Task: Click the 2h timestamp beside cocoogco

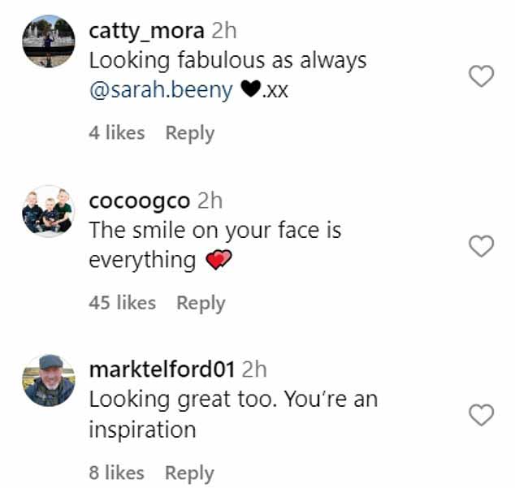Action: pos(210,201)
